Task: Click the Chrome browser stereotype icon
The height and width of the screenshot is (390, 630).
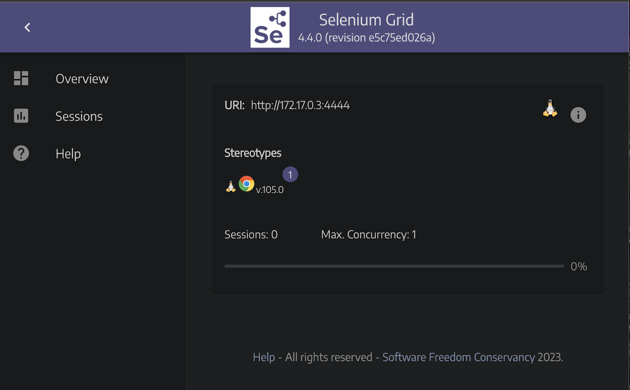Action: point(246,184)
